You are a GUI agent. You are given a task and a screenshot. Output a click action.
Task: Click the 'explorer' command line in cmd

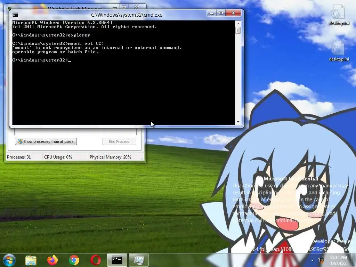click(x=51, y=35)
